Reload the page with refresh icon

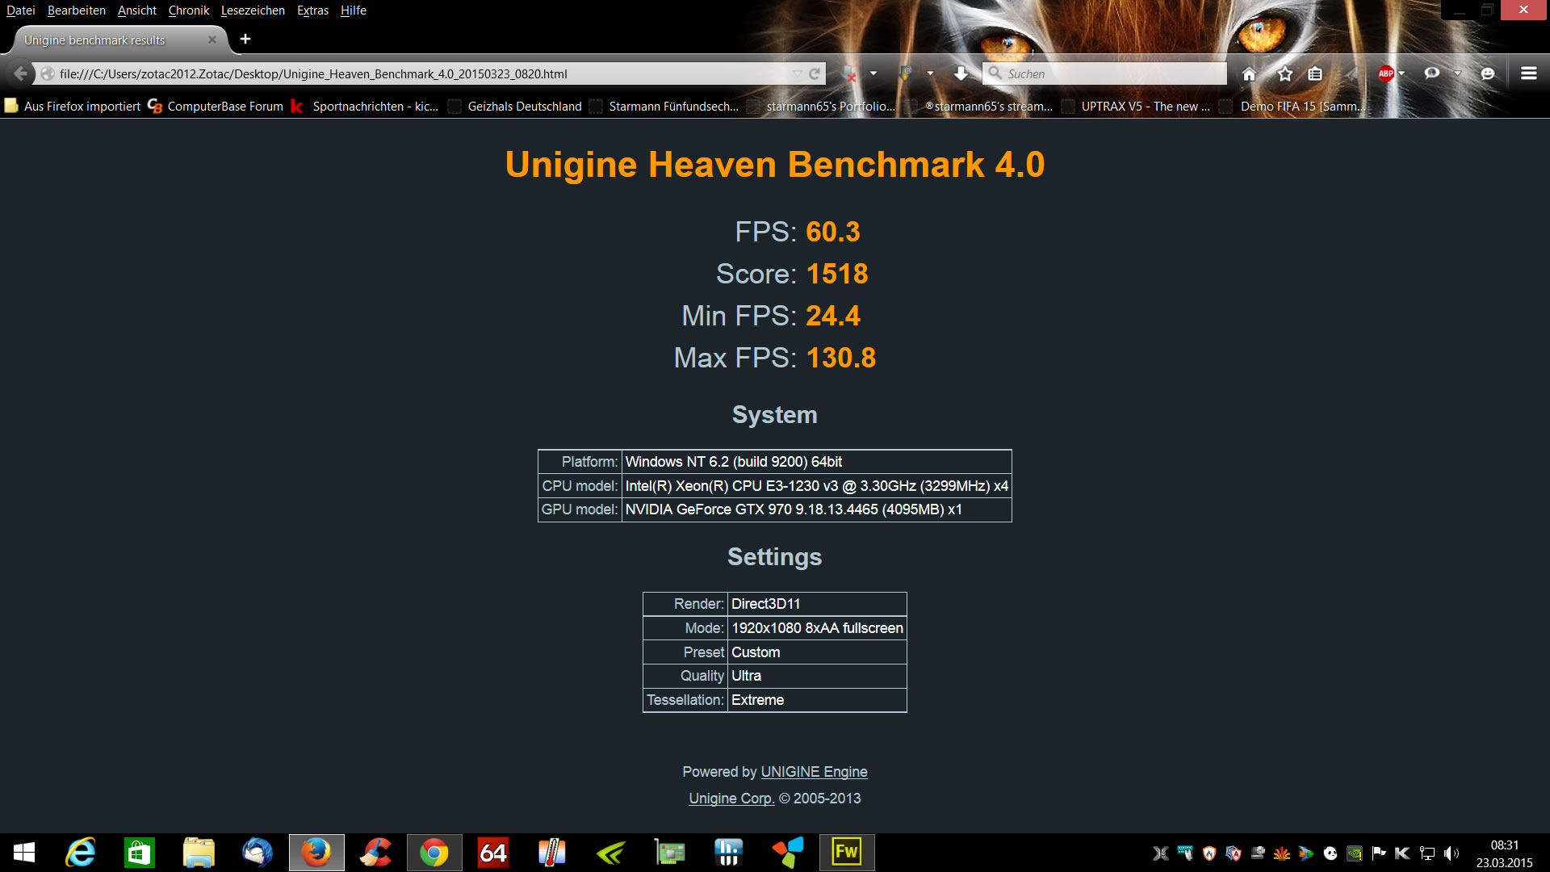[x=815, y=73]
